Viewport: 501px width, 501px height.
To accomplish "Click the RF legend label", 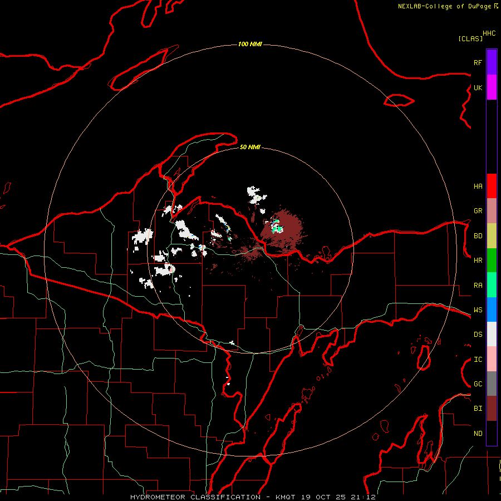I will pyautogui.click(x=478, y=62).
